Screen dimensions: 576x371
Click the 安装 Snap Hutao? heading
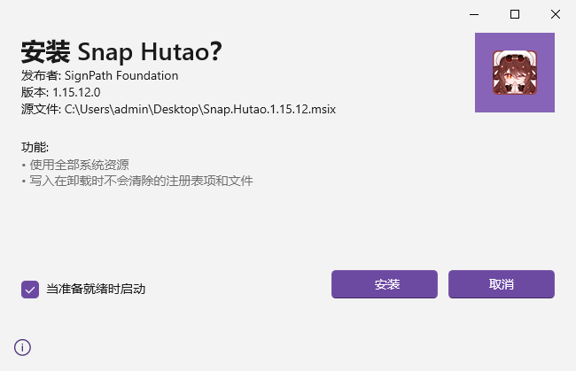coord(121,51)
